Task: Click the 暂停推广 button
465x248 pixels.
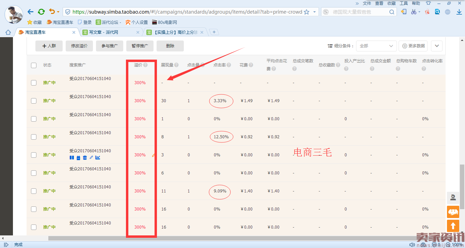Action: click(140, 46)
